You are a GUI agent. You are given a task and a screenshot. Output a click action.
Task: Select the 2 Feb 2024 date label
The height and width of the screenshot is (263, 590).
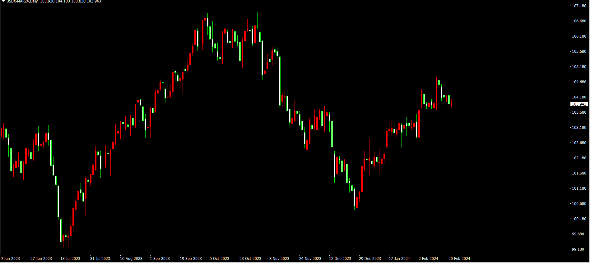[x=428, y=259]
